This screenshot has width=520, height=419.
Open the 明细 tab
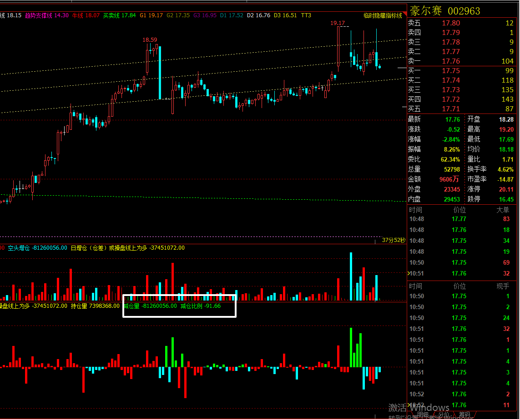pyautogui.click(x=423, y=414)
